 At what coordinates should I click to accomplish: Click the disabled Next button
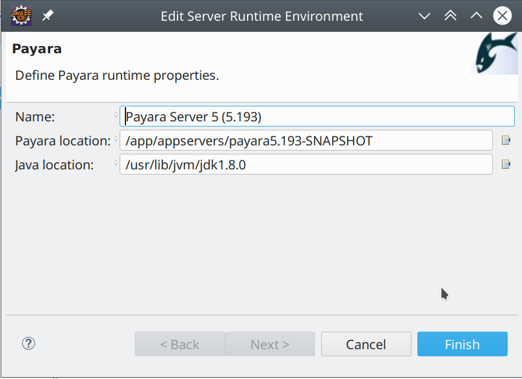pyautogui.click(x=270, y=344)
